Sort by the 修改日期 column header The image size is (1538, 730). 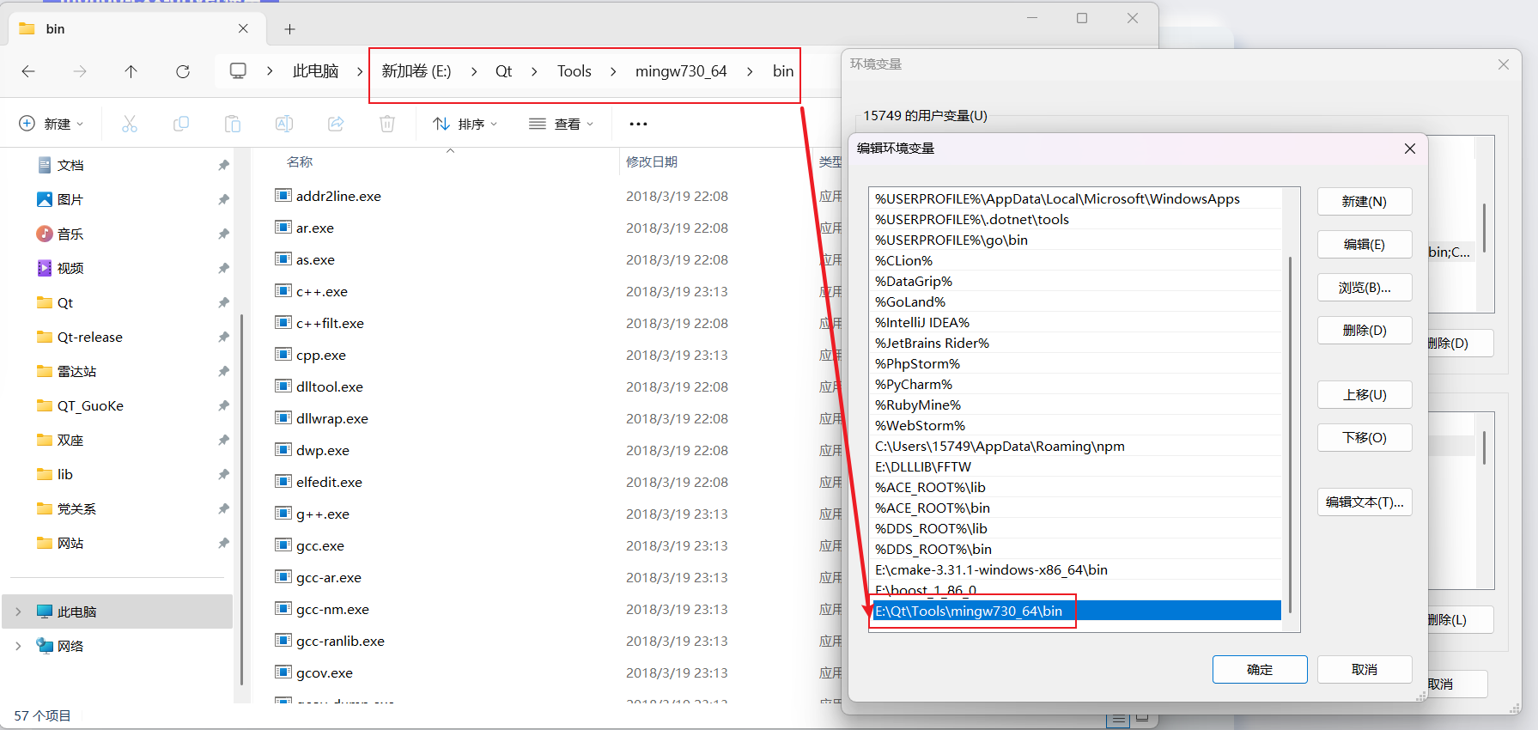point(652,161)
